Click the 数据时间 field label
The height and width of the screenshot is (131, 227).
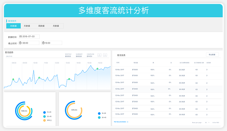[x=13, y=37]
